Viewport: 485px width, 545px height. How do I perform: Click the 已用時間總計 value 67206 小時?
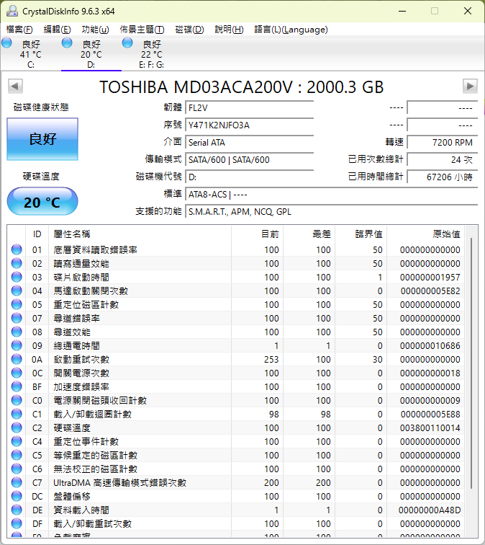[x=443, y=177]
